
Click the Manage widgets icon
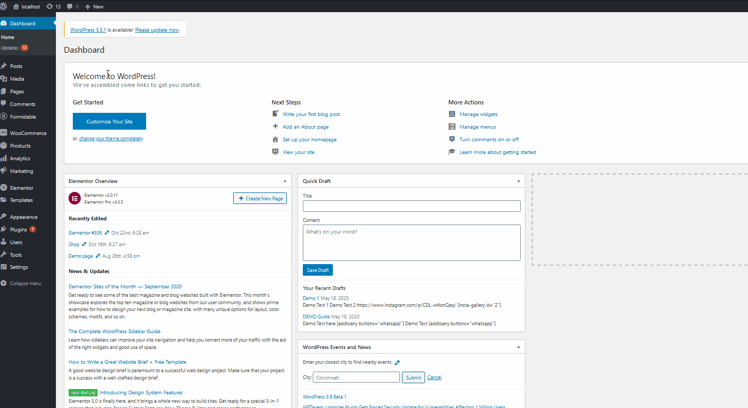(x=452, y=114)
